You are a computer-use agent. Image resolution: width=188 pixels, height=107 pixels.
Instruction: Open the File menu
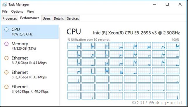[5, 11]
